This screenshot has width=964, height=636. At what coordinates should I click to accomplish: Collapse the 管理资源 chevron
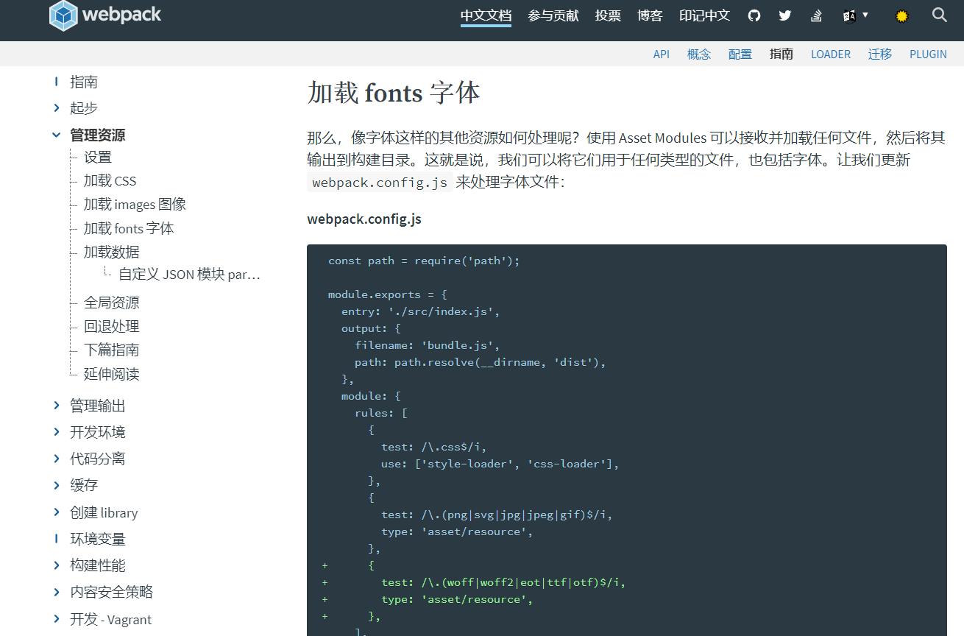pos(57,135)
